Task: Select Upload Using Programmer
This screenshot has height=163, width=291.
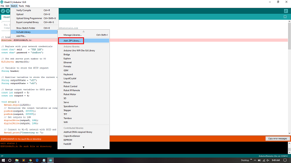Action: tap(35, 18)
